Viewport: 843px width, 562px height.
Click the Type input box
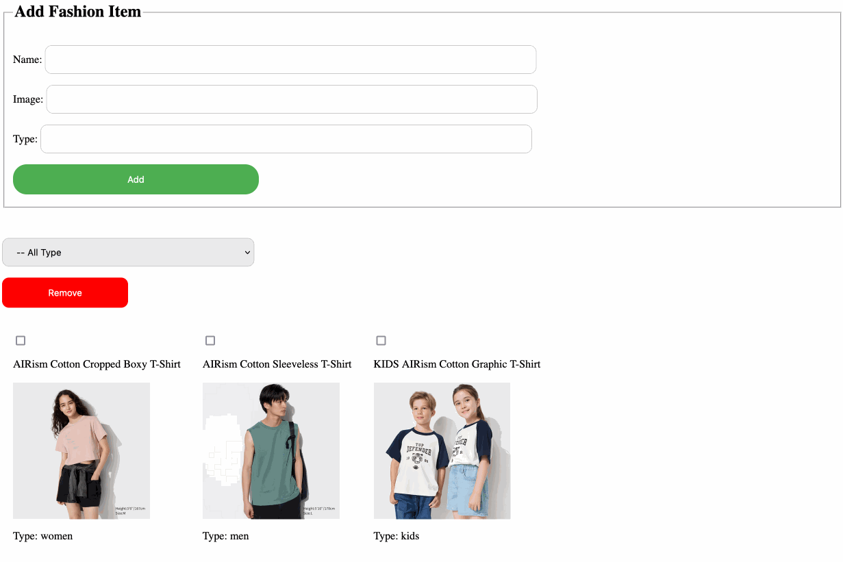(x=286, y=139)
